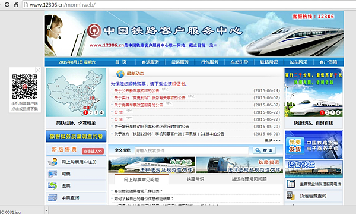
Task: Click the 网上购票用户注册 user icon
Action: (53, 162)
